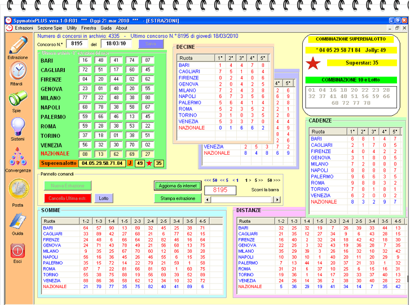
Task: Click the Nuova Estrazione button
Action: click(68, 186)
